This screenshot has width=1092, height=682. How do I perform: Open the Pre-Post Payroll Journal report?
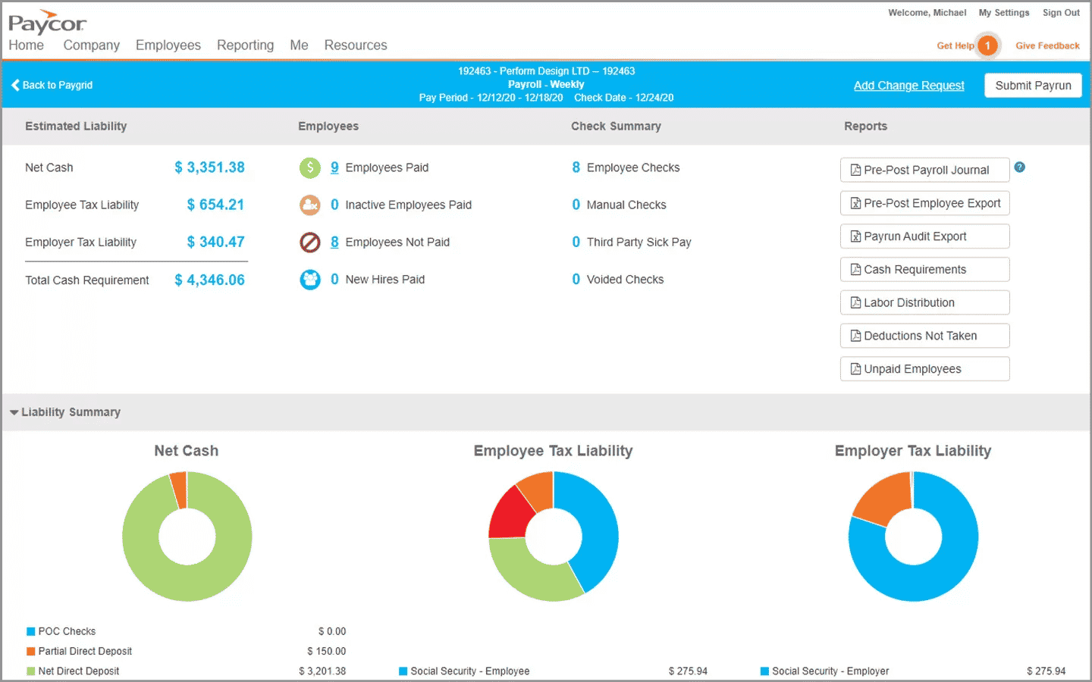click(924, 170)
